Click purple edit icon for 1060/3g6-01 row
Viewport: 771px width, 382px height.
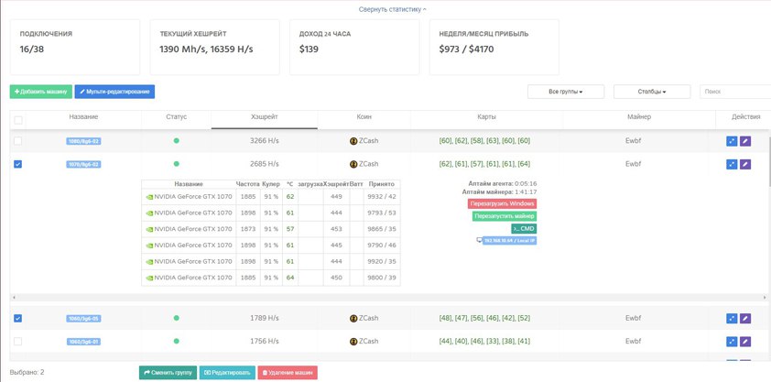[745, 342]
